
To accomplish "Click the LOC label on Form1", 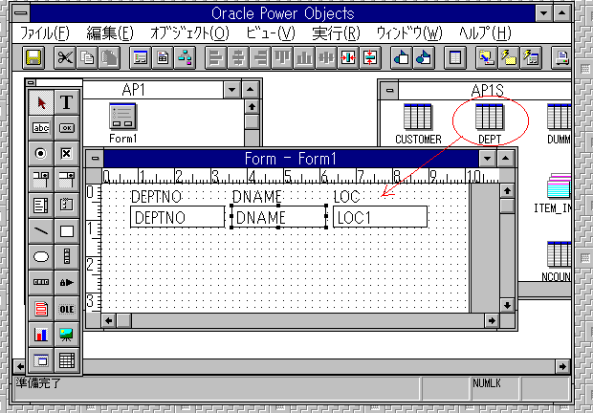I will [346, 197].
